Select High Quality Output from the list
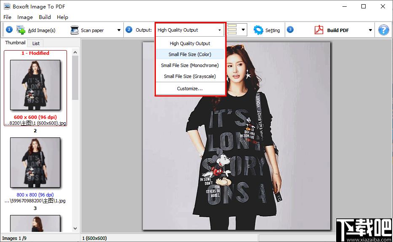The height and width of the screenshot is (242, 393). 190,43
